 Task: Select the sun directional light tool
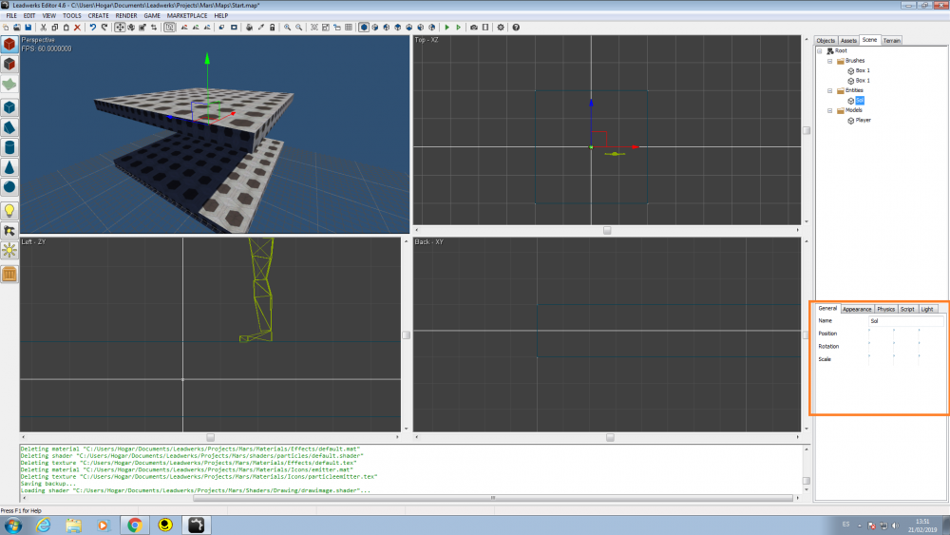coord(9,250)
